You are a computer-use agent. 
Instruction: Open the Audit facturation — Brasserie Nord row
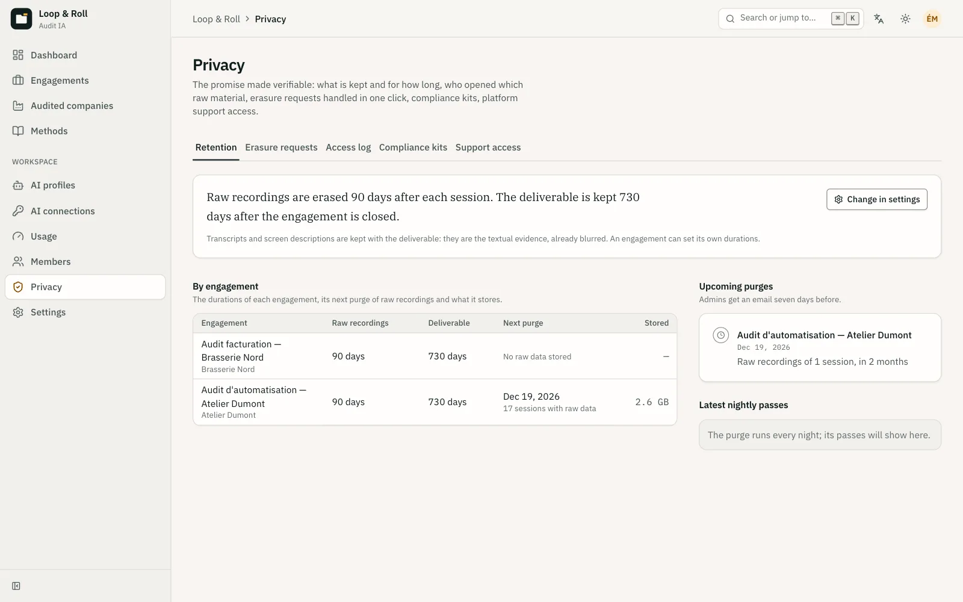[x=435, y=356]
